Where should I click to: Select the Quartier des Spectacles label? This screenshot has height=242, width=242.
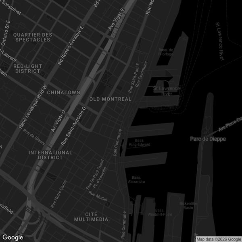[33, 38]
